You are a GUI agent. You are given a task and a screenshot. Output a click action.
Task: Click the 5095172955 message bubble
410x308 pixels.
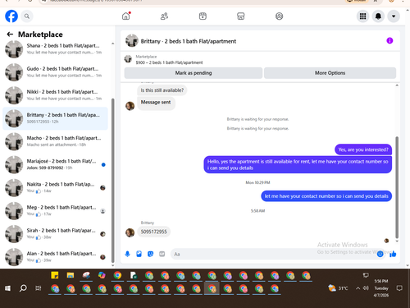[153, 232]
